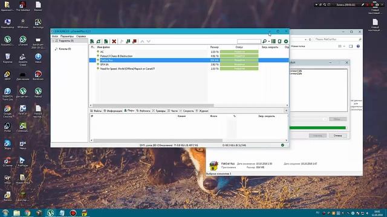Move torrent up with the arrow icon
This screenshot has height=217, width=387.
coord(142,42)
